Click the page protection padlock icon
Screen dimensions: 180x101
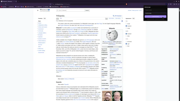click(122, 21)
